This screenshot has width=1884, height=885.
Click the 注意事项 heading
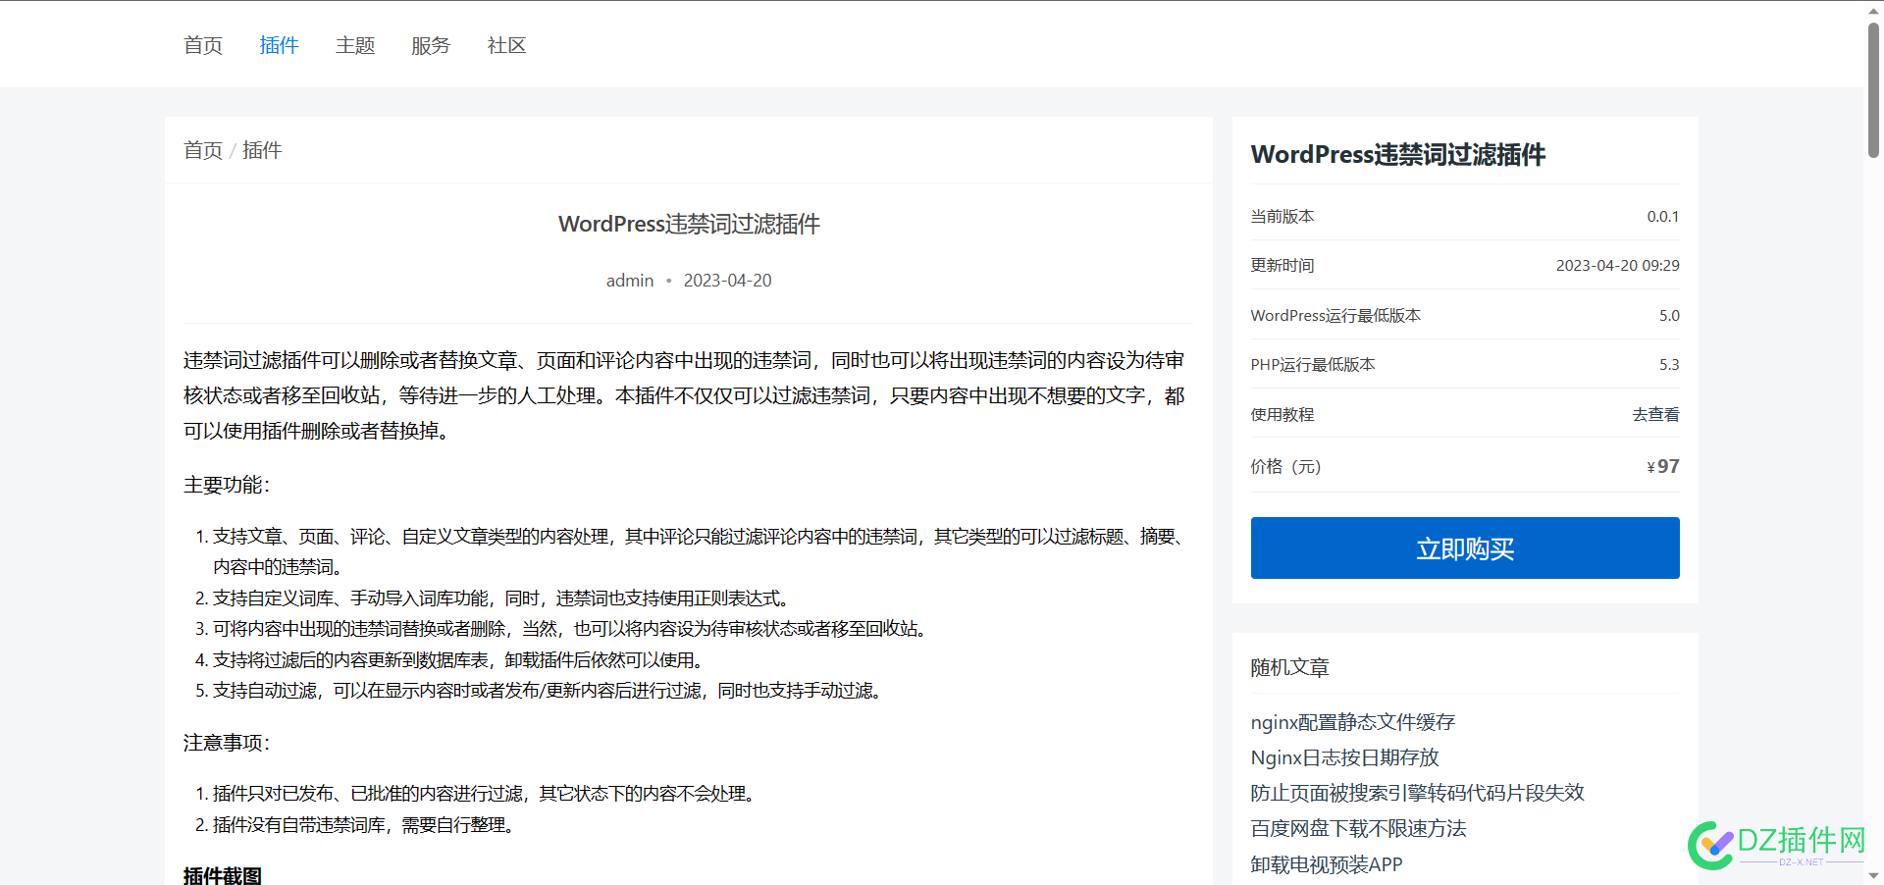pyautogui.click(x=226, y=743)
